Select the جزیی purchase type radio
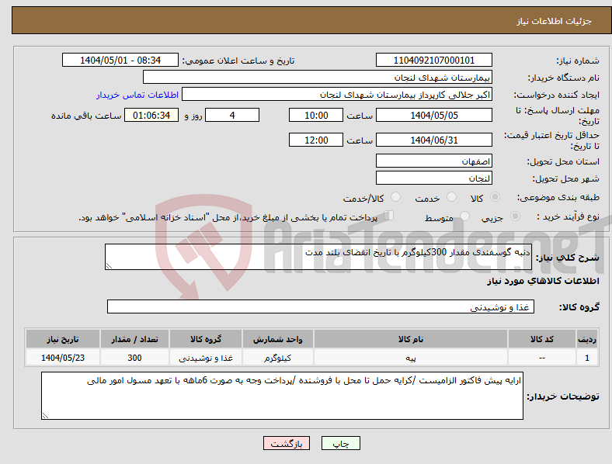This screenshot has height=464, width=612. [515, 216]
